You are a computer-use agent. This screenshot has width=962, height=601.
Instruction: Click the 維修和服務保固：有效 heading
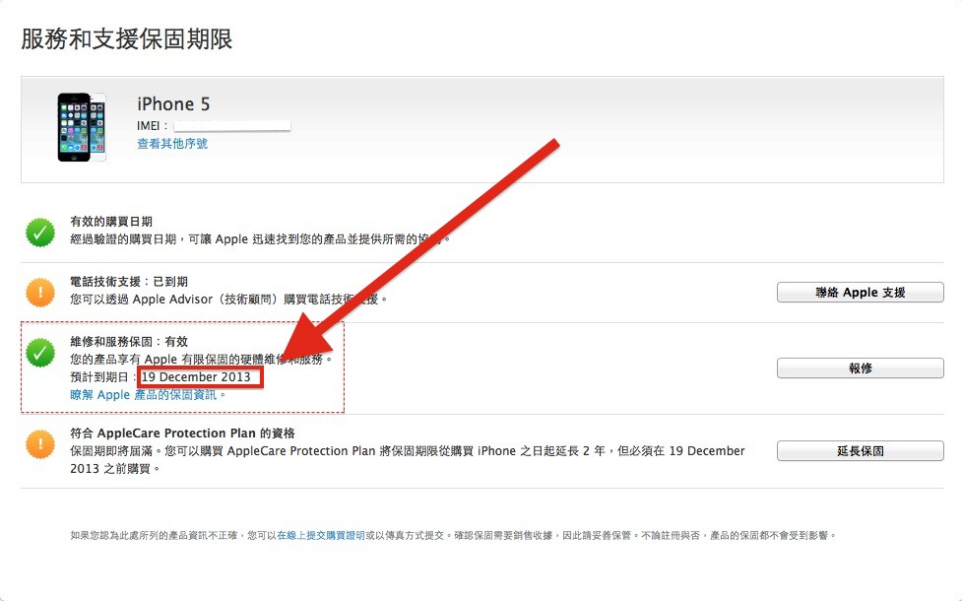tap(129, 342)
